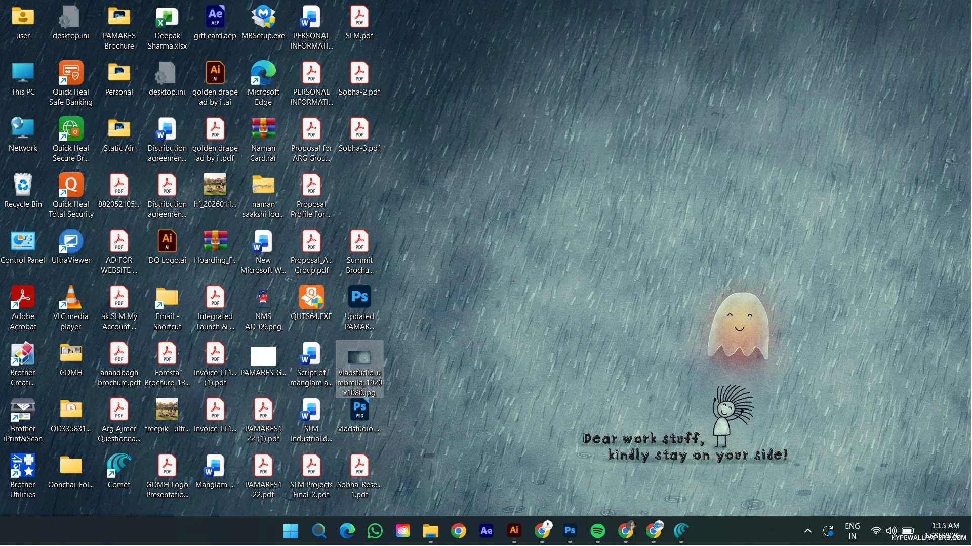Open taskbar Search
Viewport: 972px width, 546px height.
pos(318,531)
